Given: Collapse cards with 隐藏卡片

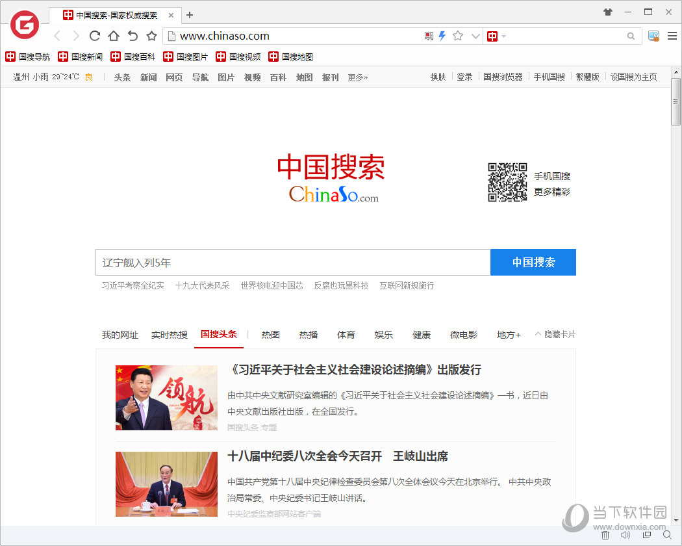Looking at the screenshot, I should pyautogui.click(x=555, y=334).
